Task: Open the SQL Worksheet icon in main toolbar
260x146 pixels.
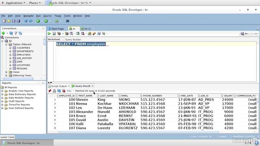Action: [x=57, y=21]
